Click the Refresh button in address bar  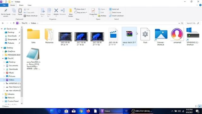tap(182, 23)
